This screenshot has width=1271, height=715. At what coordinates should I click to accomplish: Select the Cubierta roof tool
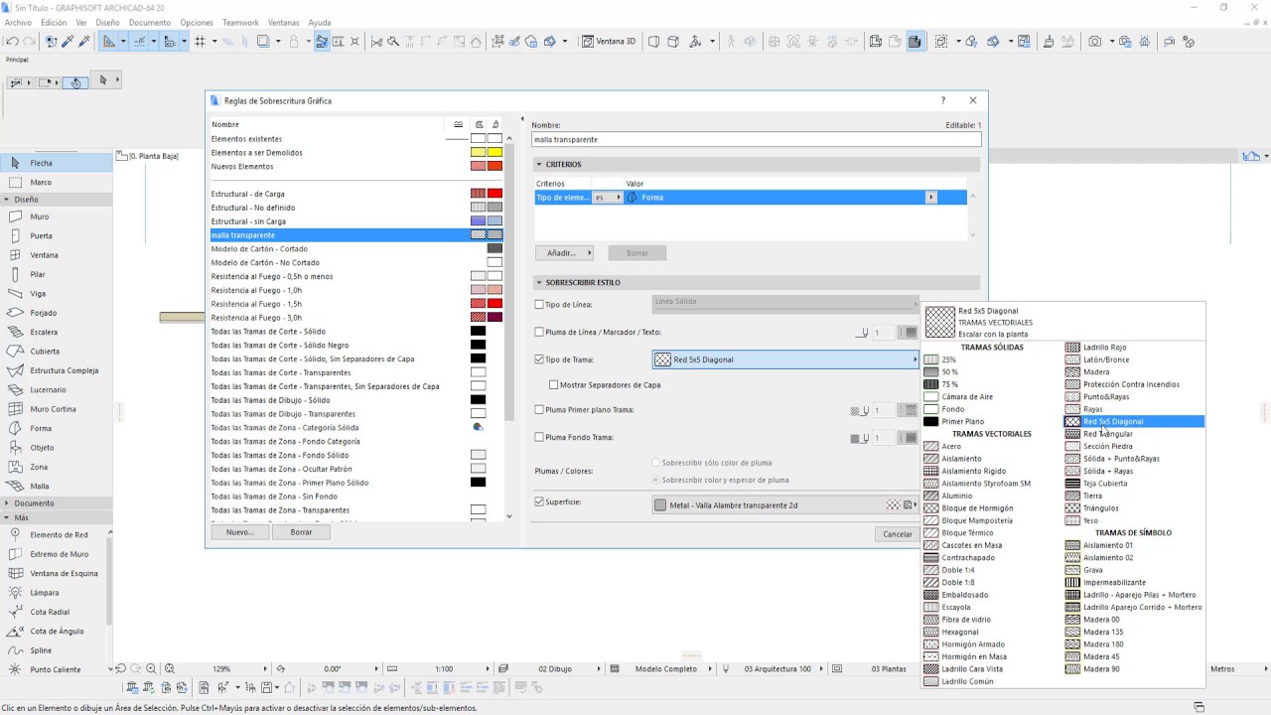56,352
